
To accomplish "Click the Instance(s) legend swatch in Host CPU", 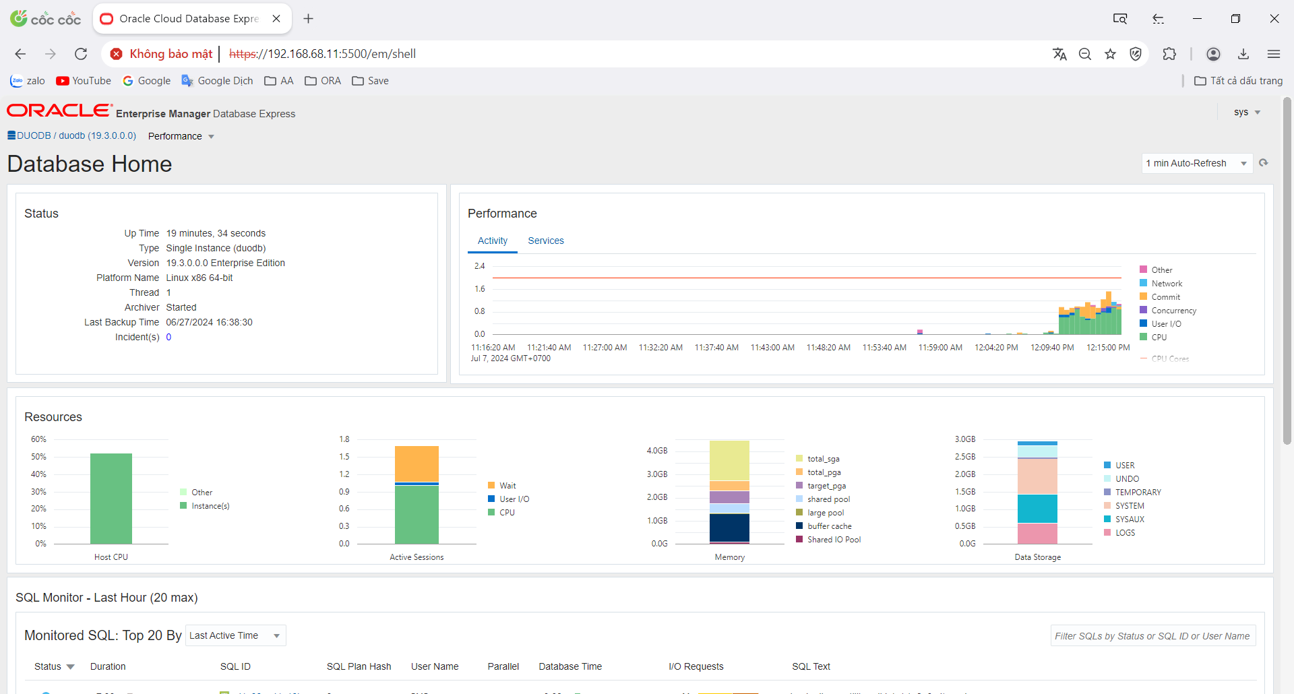I will click(183, 505).
